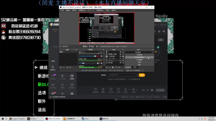Image resolution: width=216 pixels, height=121 pixels.
Task: Open selected source properties gear below sources list
Action: (x=113, y=67)
